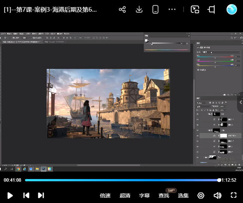The width and height of the screenshot is (243, 203).
Task: Expand the side panel with the left chevron
Action: (x=240, y=102)
